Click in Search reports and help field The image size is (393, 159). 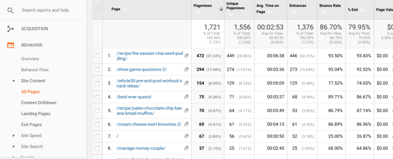click(x=45, y=10)
